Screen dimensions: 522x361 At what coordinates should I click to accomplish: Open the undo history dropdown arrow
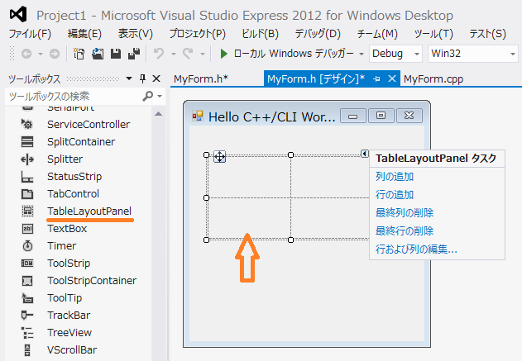[174, 54]
